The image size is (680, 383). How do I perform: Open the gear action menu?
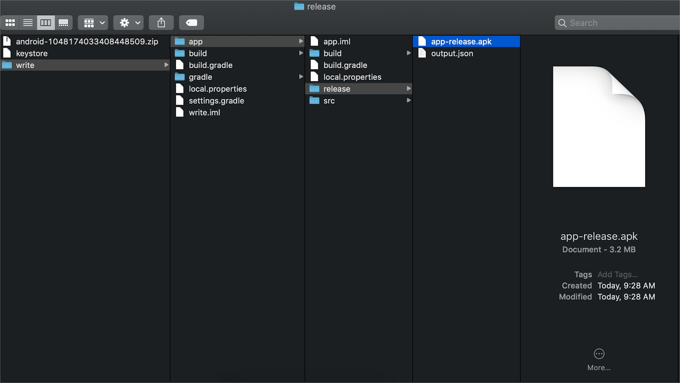[x=128, y=23]
